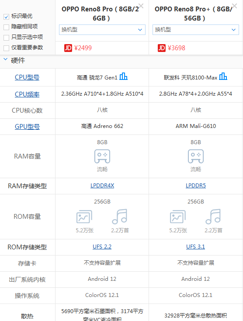Click the 2.8GHz A78*4+2.0GHz A55*4 cell
The width and height of the screenshot is (243, 321).
[196, 94]
